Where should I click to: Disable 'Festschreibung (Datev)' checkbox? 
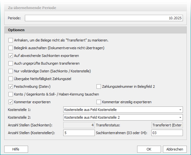click(11, 87)
